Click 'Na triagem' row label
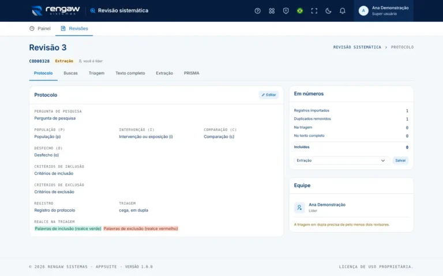 coord(303,127)
